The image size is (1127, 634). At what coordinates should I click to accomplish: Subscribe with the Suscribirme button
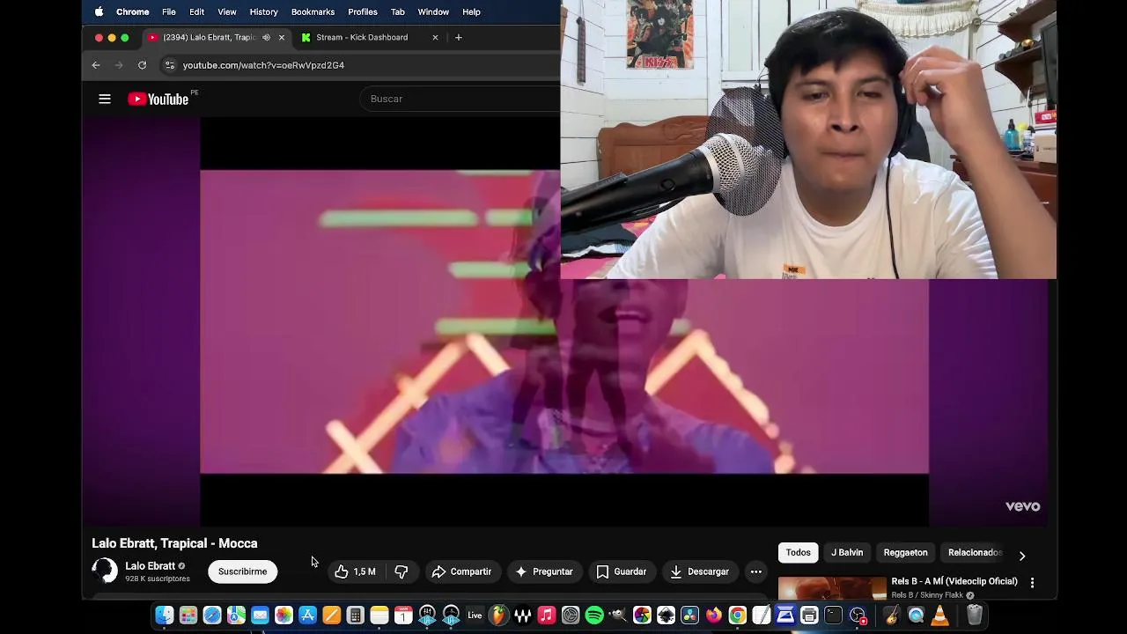[242, 571]
